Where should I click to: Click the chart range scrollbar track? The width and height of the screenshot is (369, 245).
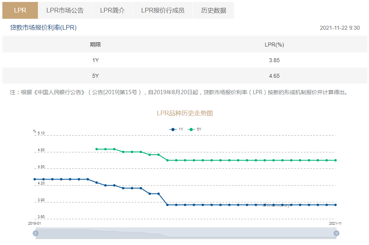click(x=186, y=233)
